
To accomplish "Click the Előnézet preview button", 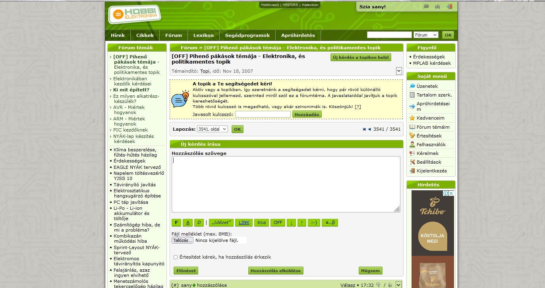I will pos(186,271).
